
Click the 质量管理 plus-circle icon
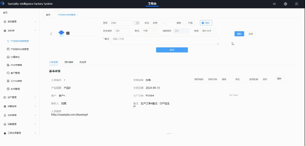[x=5, y=106]
